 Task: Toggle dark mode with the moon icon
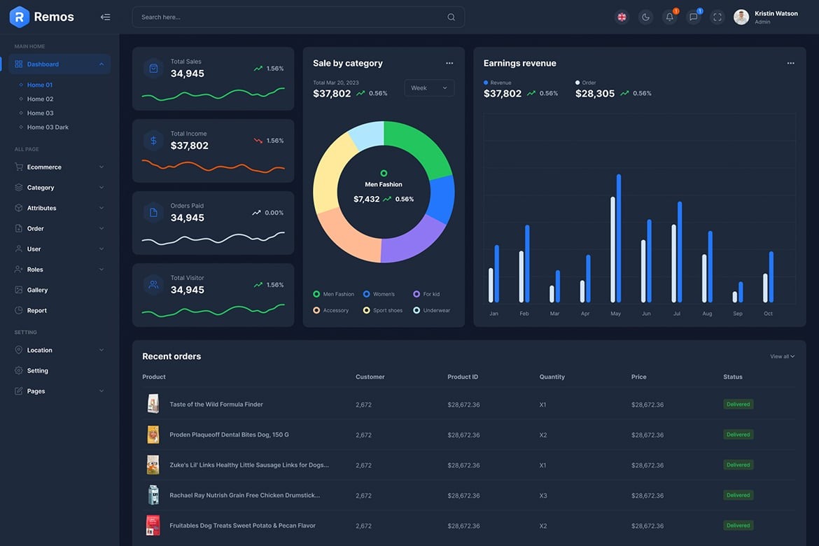644,15
